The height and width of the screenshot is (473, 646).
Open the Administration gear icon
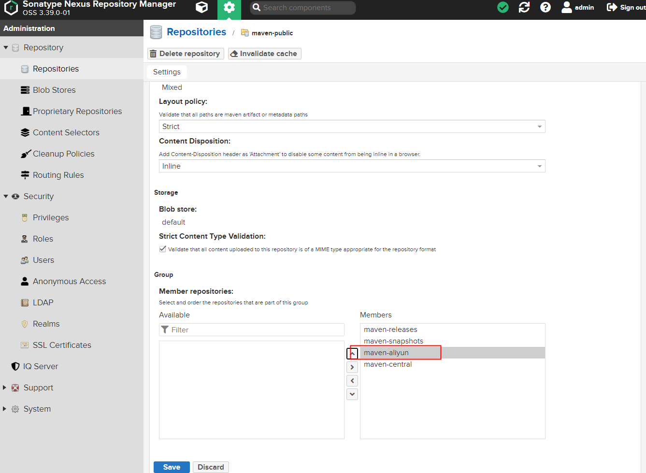[x=229, y=8]
